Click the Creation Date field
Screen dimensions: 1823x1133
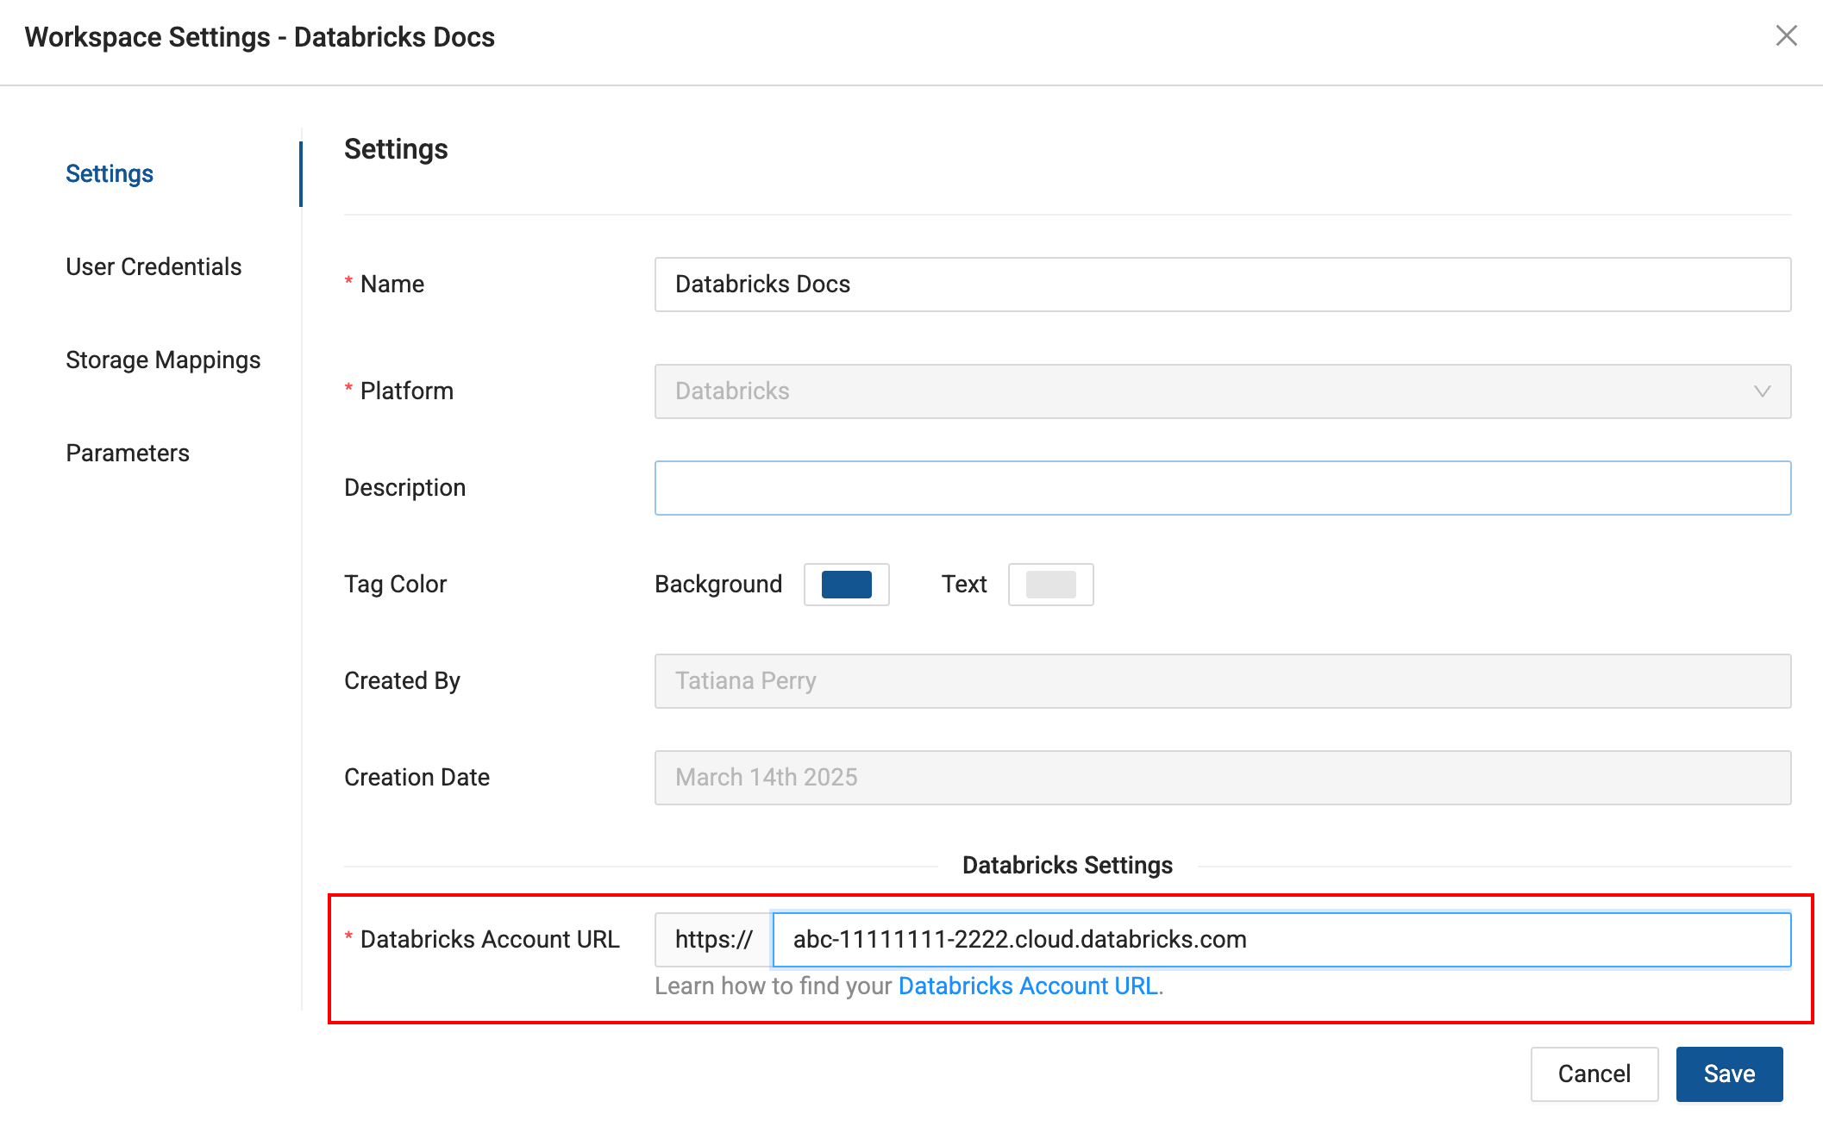tap(1222, 778)
